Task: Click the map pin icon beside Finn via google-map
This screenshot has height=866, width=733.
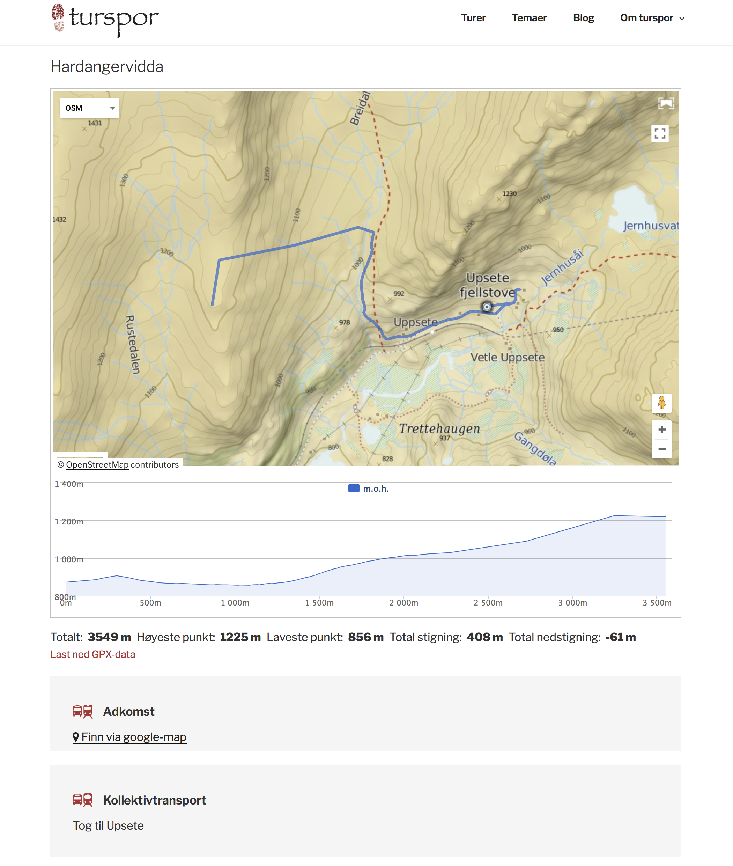Action: point(76,737)
